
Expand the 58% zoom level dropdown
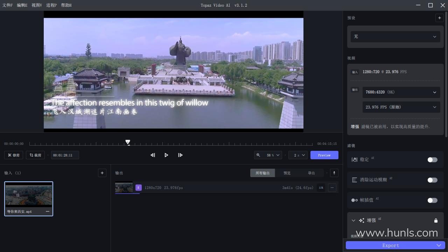(x=268, y=155)
